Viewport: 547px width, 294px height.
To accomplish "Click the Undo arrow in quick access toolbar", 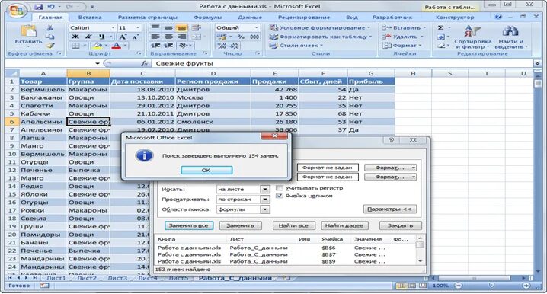I will (51, 7).
